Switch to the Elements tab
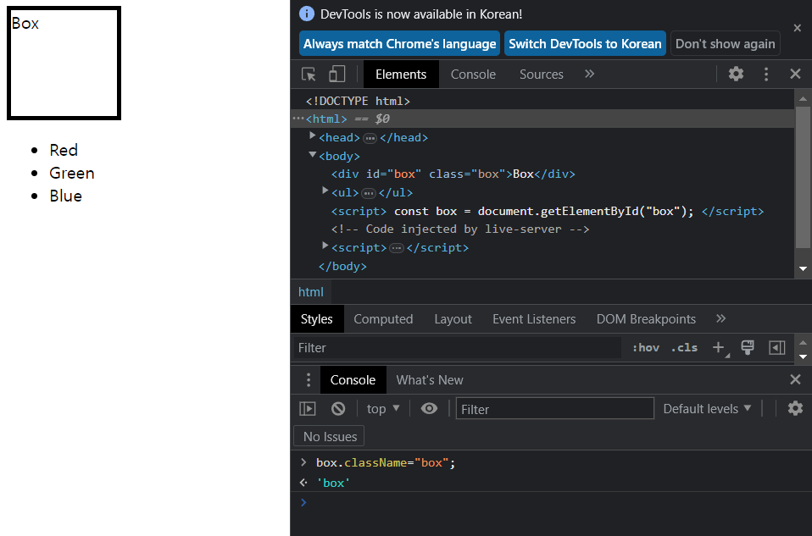Image resolution: width=812 pixels, height=536 pixels. (x=401, y=74)
